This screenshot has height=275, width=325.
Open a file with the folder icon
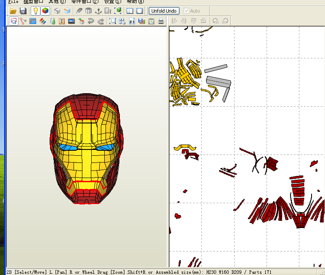point(13,11)
